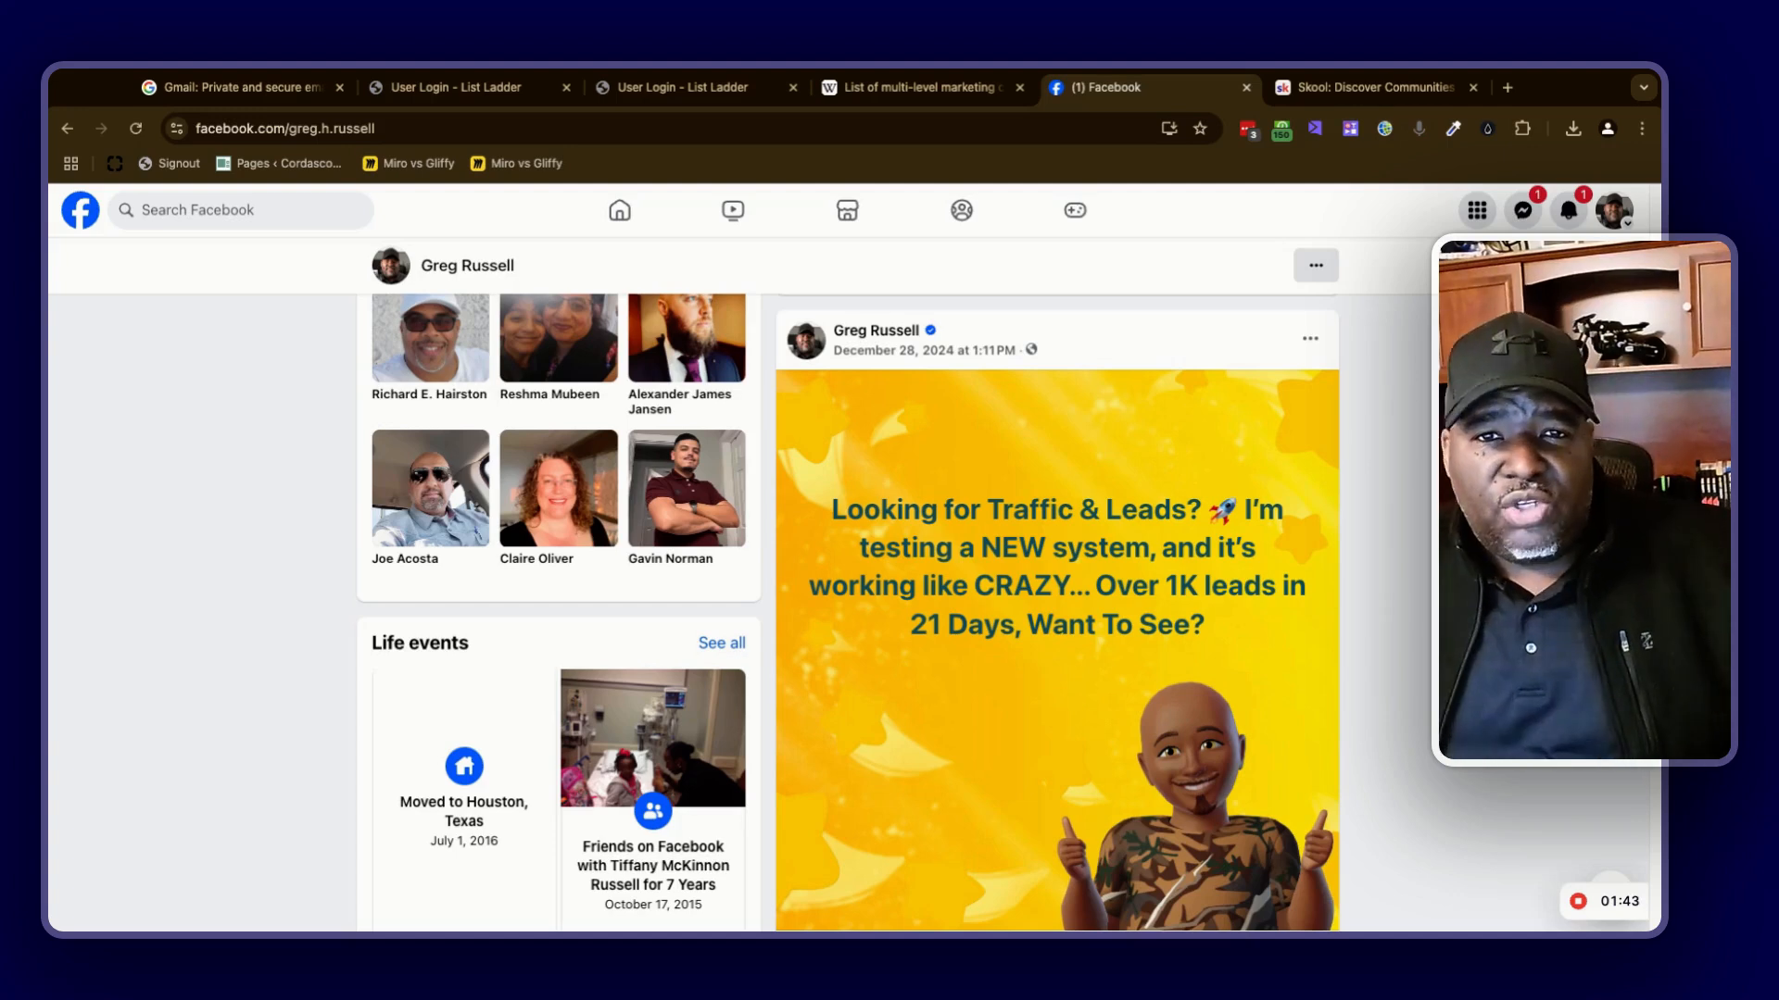Viewport: 1779px width, 1000px height.
Task: Open the first Miro vs Gliffy bookmark
Action: (409, 164)
